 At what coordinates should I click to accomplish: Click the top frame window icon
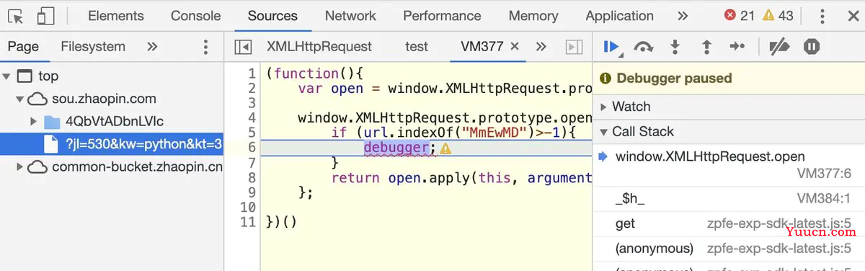pyautogui.click(x=25, y=76)
